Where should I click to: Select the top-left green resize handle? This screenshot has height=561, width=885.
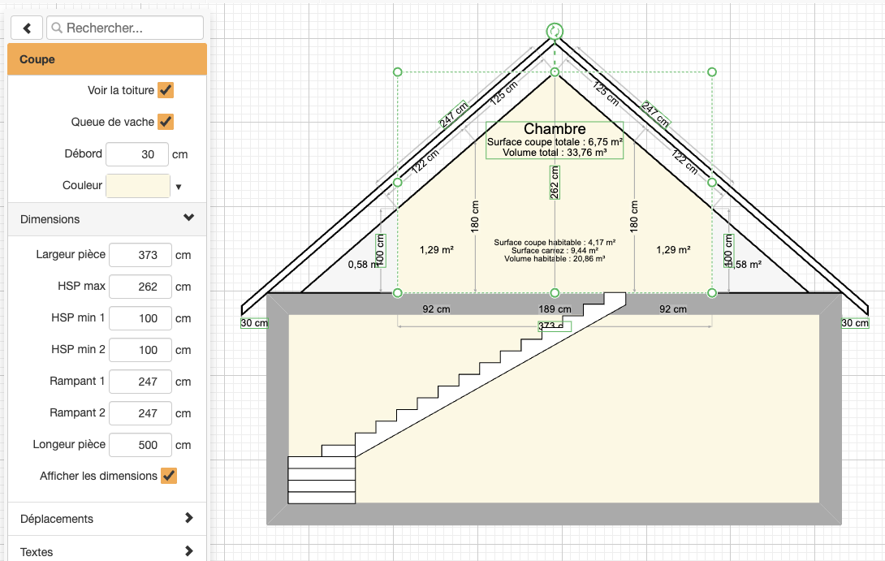[398, 72]
